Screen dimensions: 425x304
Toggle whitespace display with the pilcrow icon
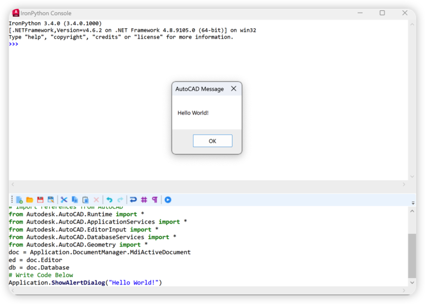[155, 200]
